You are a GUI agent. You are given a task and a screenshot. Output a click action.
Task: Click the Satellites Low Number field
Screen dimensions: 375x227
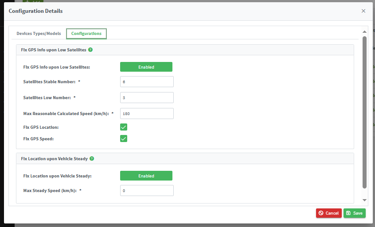click(x=147, y=97)
